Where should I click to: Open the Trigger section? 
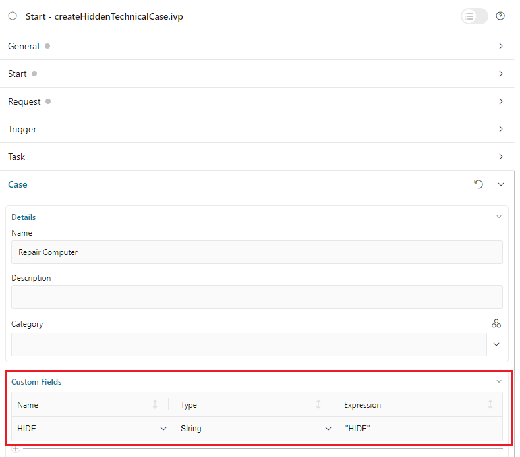(x=501, y=129)
